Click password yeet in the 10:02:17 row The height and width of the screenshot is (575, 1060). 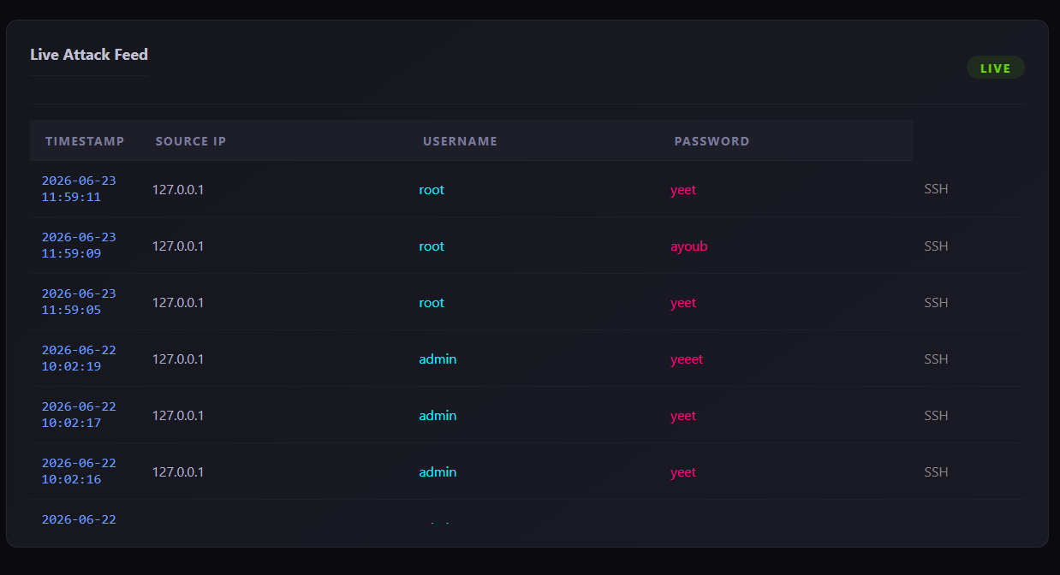coord(683,416)
